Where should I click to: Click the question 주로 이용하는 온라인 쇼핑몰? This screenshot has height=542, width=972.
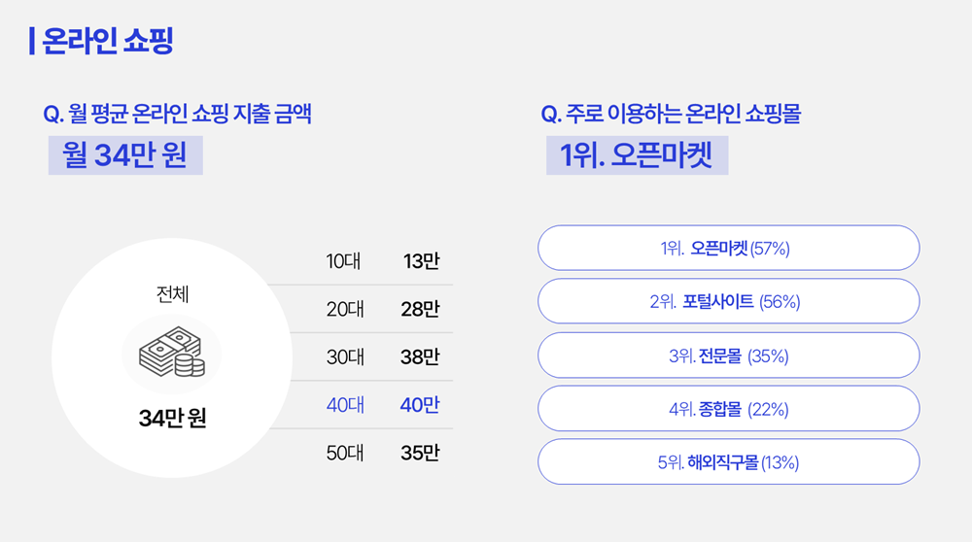671,114
